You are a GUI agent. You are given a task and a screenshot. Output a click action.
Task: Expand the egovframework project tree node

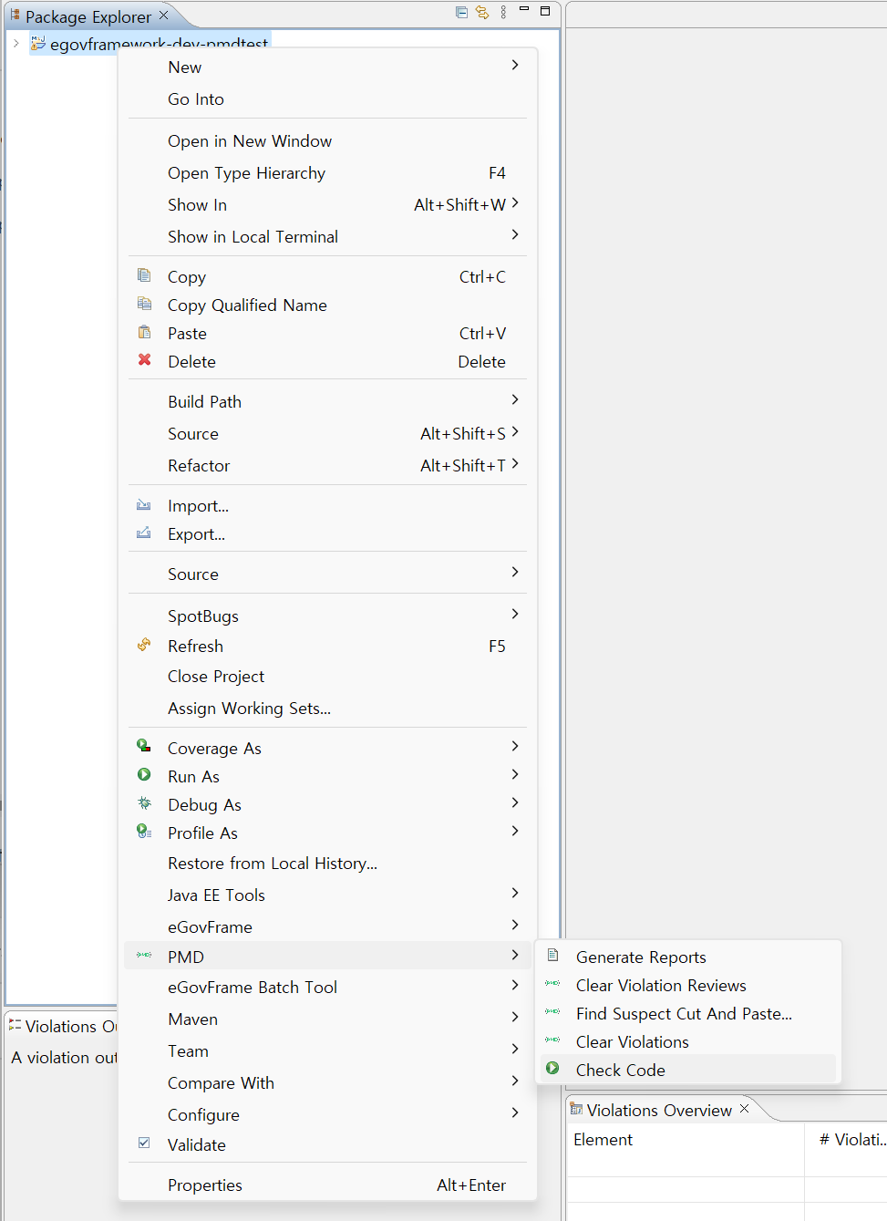pos(15,43)
